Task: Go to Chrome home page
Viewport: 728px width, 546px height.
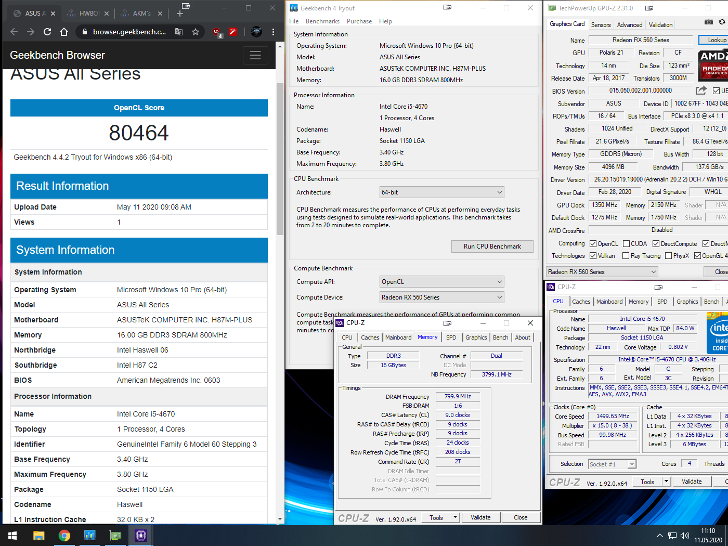Action: point(64,32)
